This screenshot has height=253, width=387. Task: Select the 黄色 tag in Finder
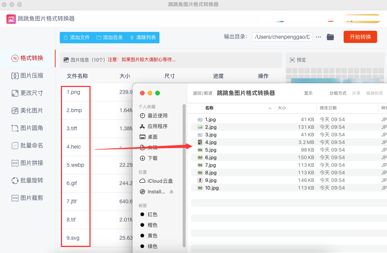coord(149,236)
